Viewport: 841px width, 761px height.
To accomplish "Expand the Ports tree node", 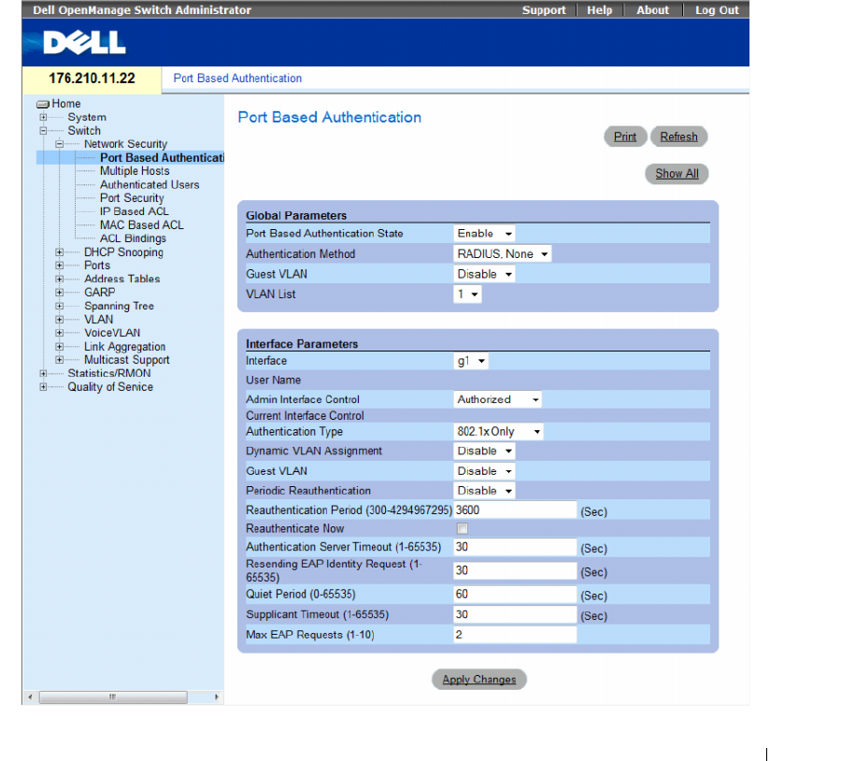I will (x=60, y=266).
